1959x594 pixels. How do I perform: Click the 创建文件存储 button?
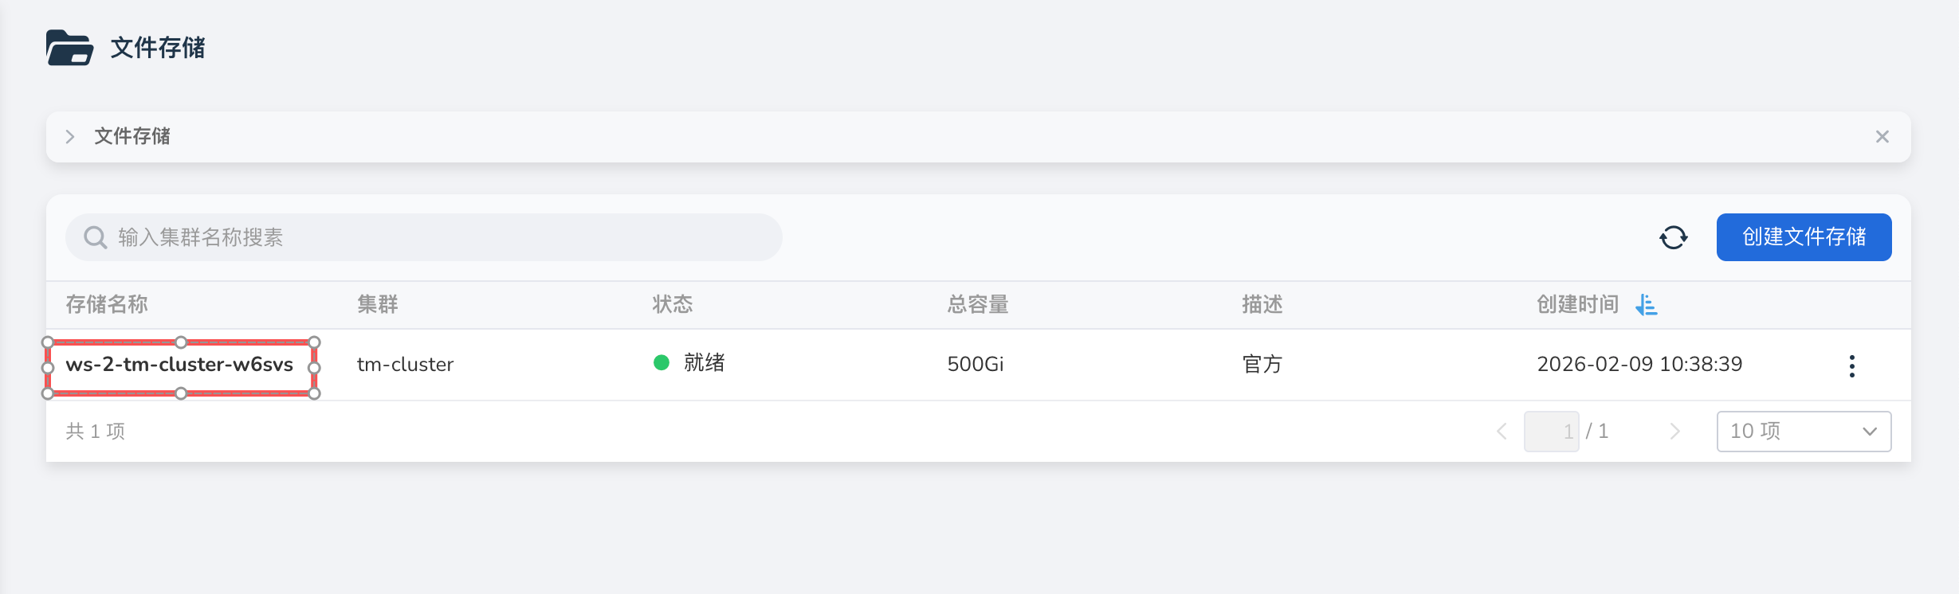pos(1804,236)
